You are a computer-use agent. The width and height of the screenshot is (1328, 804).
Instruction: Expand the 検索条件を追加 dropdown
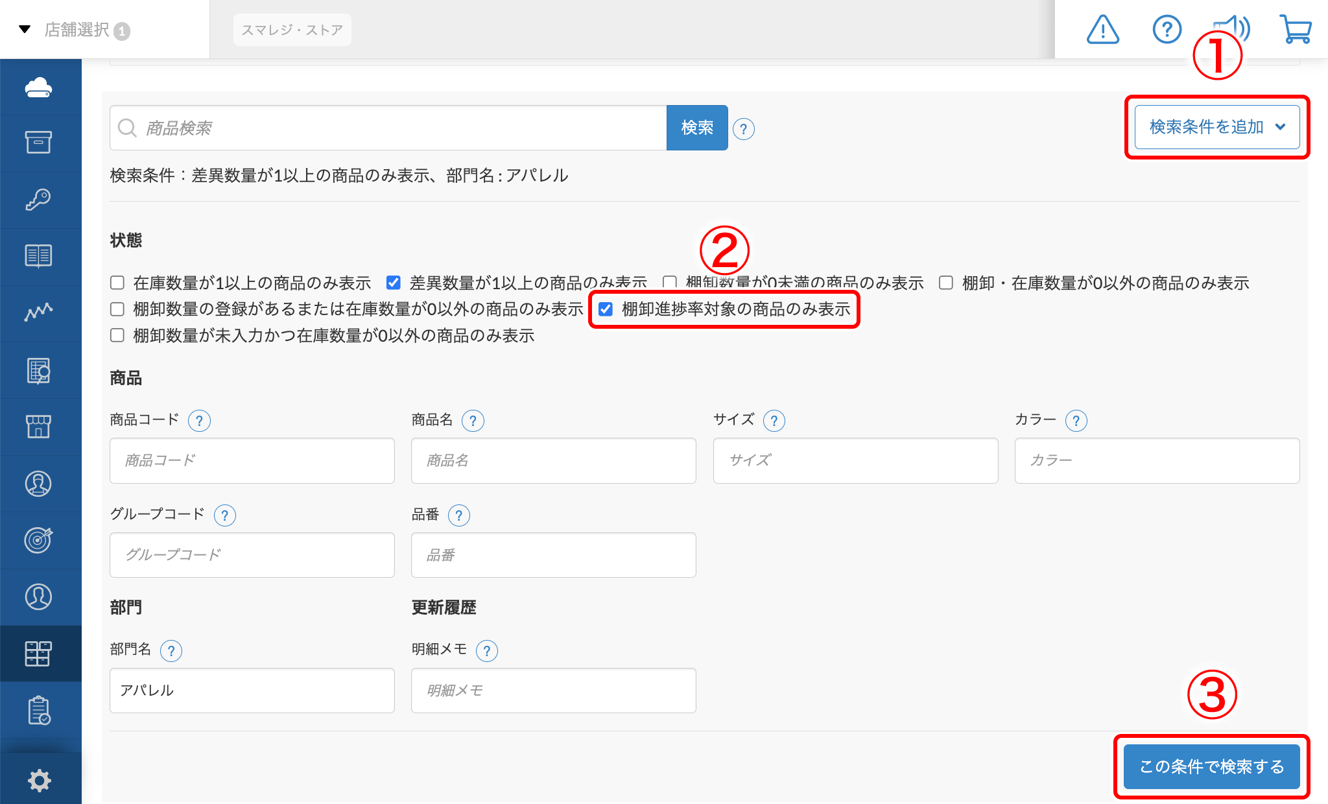pyautogui.click(x=1216, y=127)
